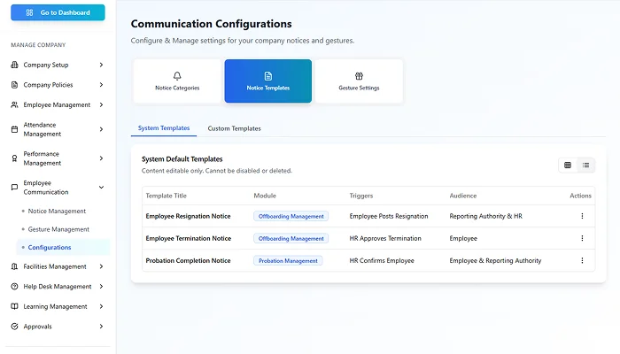Collapse the Employee Communication section
Viewport: 620px width, 354px height.
(x=101, y=187)
